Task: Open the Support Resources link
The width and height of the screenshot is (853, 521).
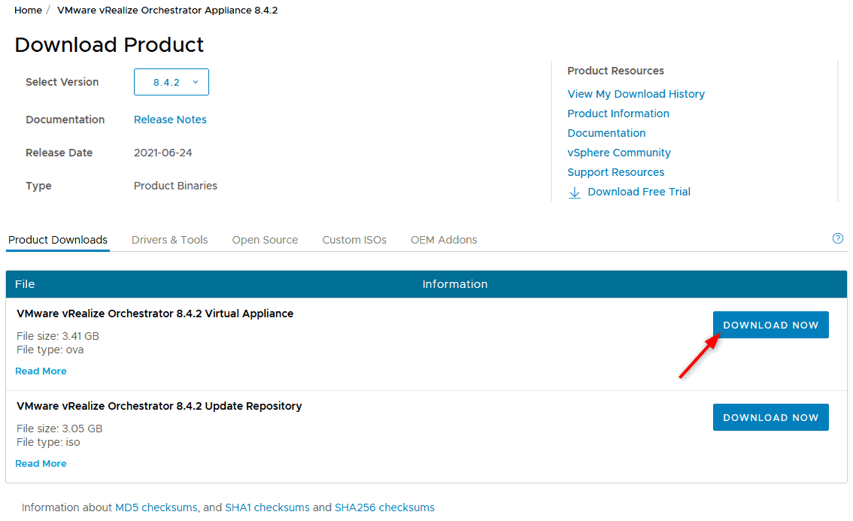Action: point(616,172)
